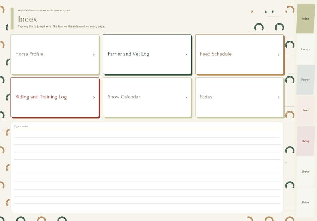Viewport: 317px width, 221px height.
Task: Click the Quick notes label
Action: click(x=21, y=127)
